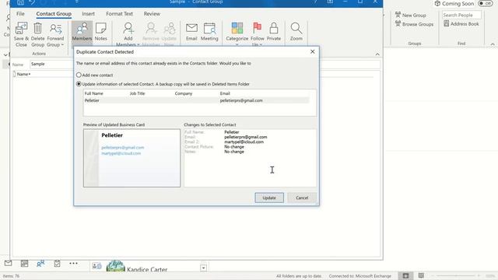Click the Search People box
Image resolution: width=498 pixels, height=280 pixels.
pyautogui.click(x=461, y=15)
